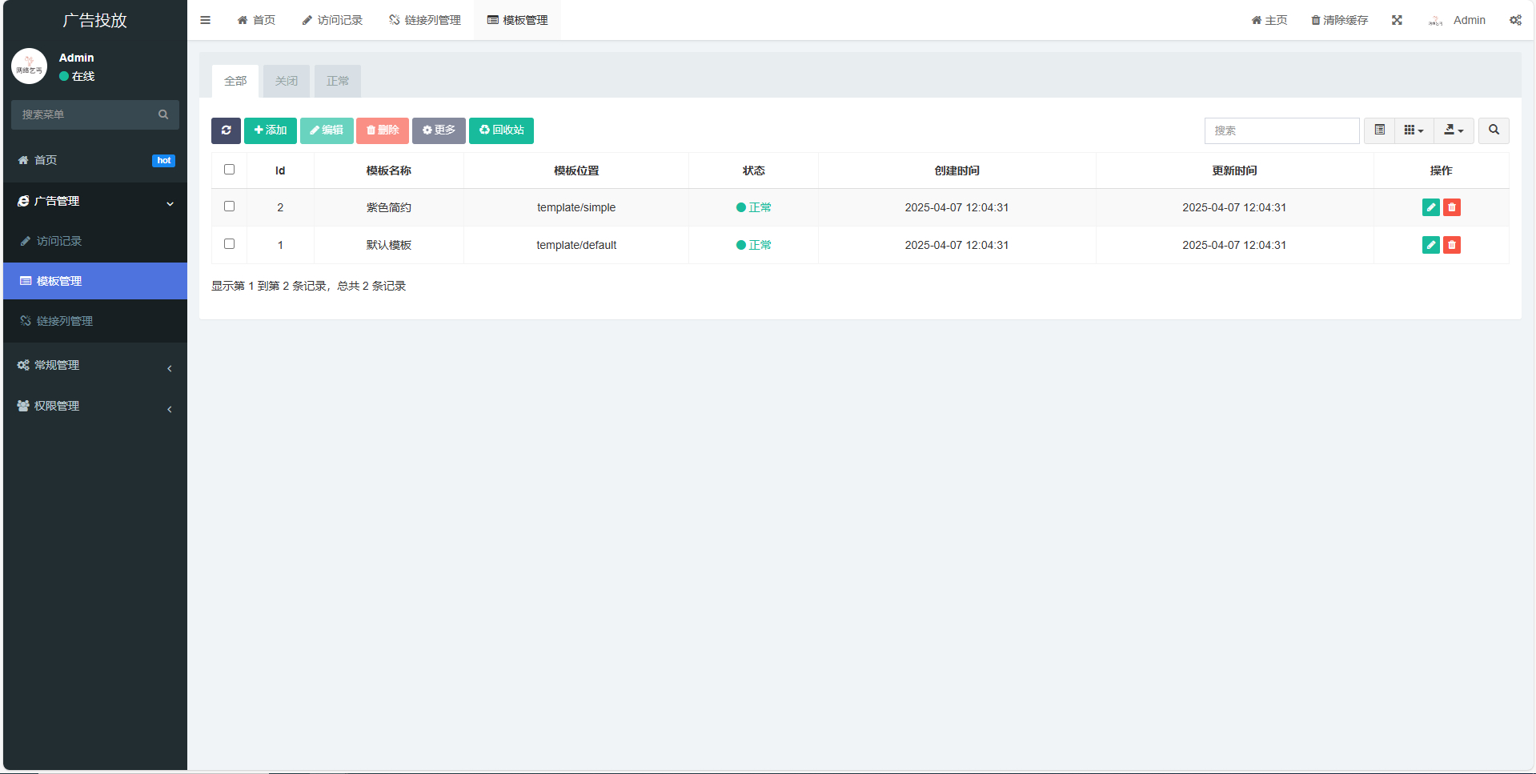The image size is (1536, 774).
Task: Open 链接列管理 tab in top navigation
Action: [x=425, y=20]
